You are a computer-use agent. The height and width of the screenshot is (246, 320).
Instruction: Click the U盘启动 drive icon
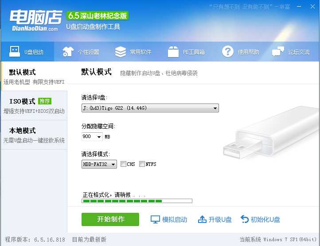pyautogui.click(x=14, y=52)
